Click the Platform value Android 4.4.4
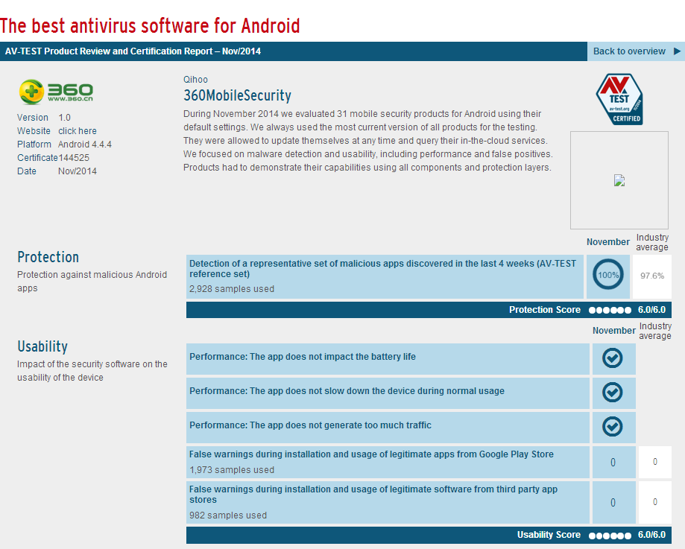 click(x=85, y=144)
